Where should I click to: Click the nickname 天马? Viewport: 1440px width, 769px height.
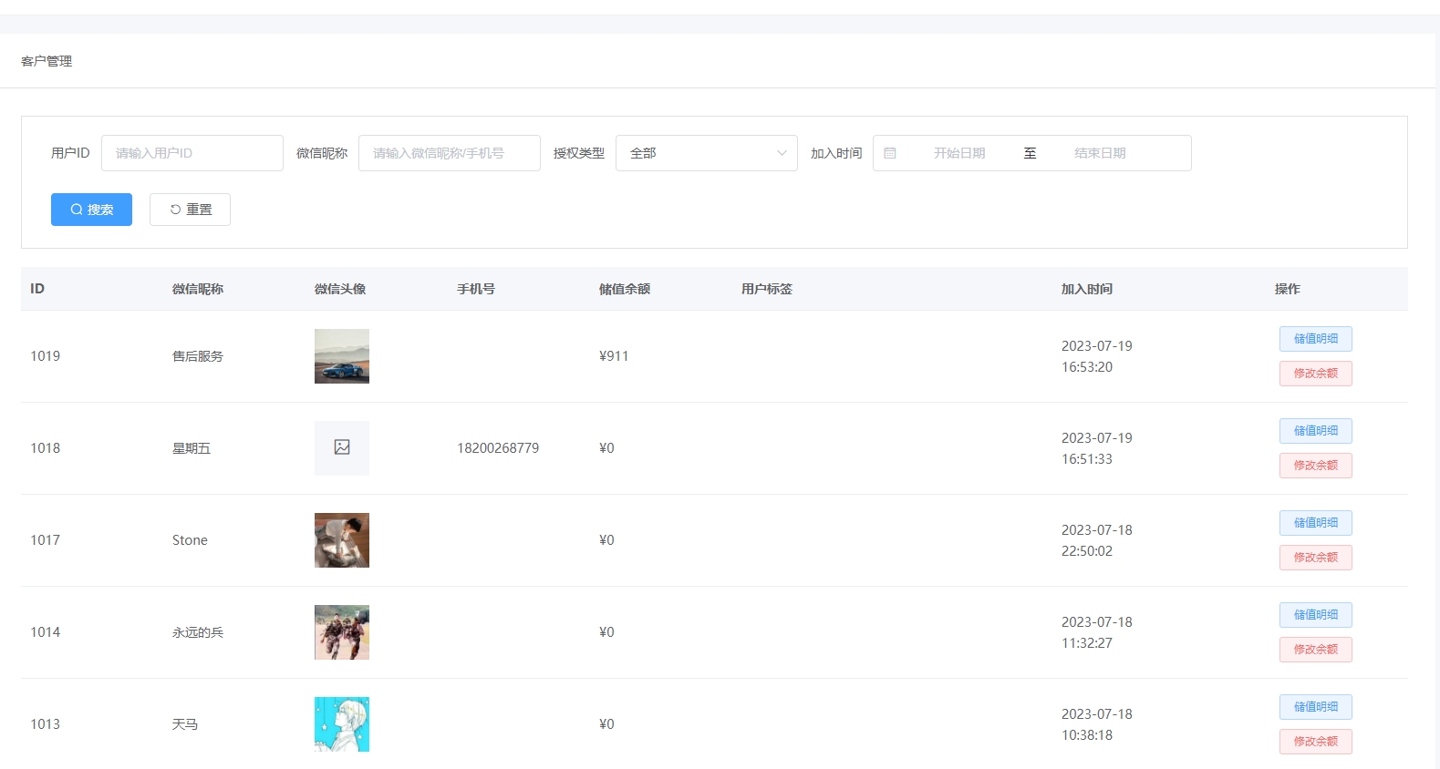click(x=185, y=724)
